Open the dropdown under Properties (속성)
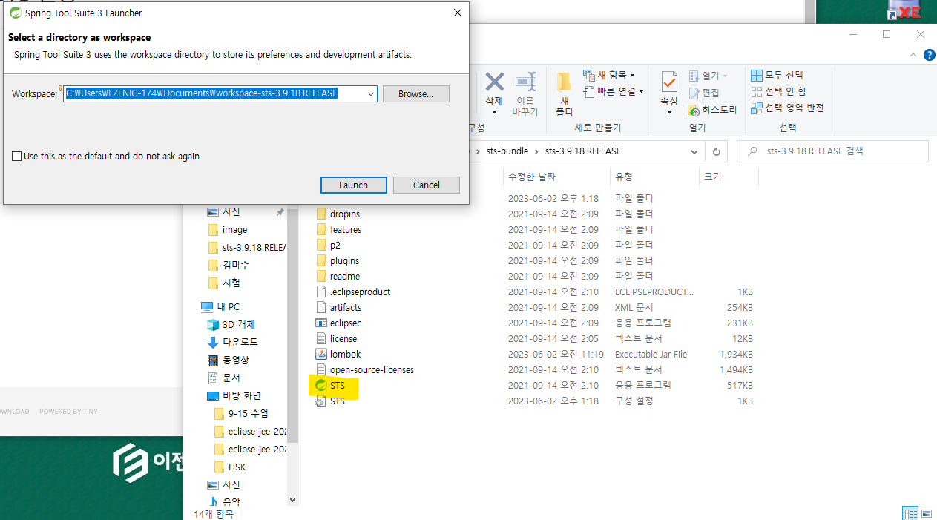 (x=669, y=113)
